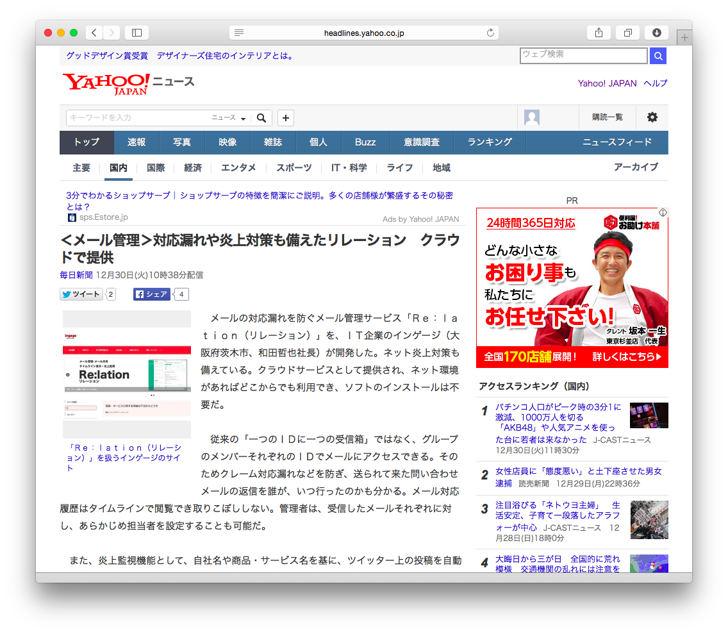Open the ニュースフィード tab
Image resolution: width=728 pixels, height=634 pixels.
point(617,142)
